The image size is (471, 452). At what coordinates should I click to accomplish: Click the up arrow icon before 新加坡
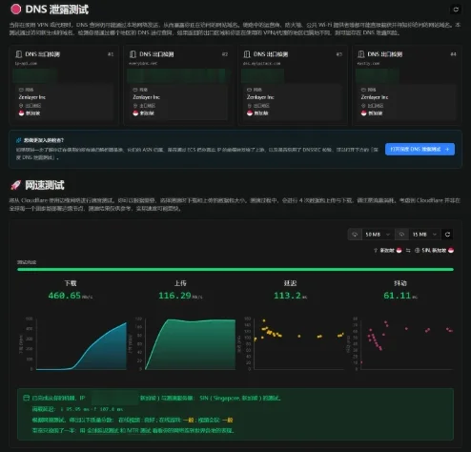pos(376,251)
